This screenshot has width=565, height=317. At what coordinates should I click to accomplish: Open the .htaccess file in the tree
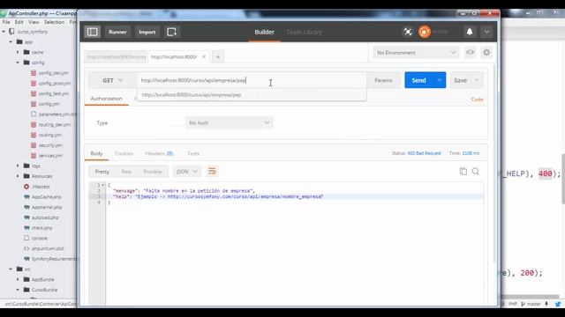point(41,187)
